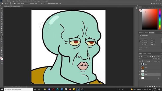
Task: Collapse the Alinear y distribuir section
Action: point(139,48)
